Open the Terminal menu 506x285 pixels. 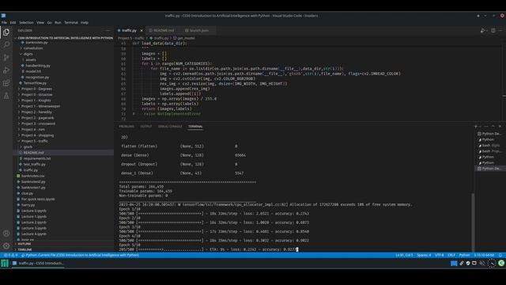(x=71, y=23)
